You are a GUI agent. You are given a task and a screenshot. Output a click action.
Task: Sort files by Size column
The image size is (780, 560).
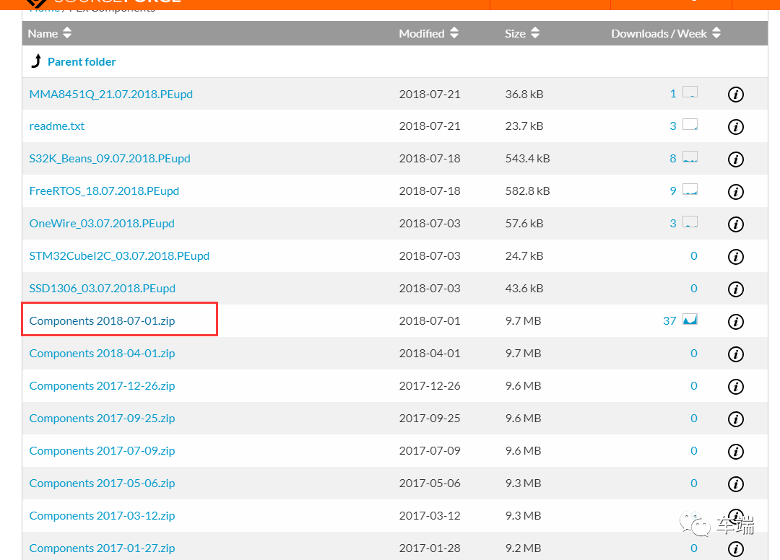(521, 33)
